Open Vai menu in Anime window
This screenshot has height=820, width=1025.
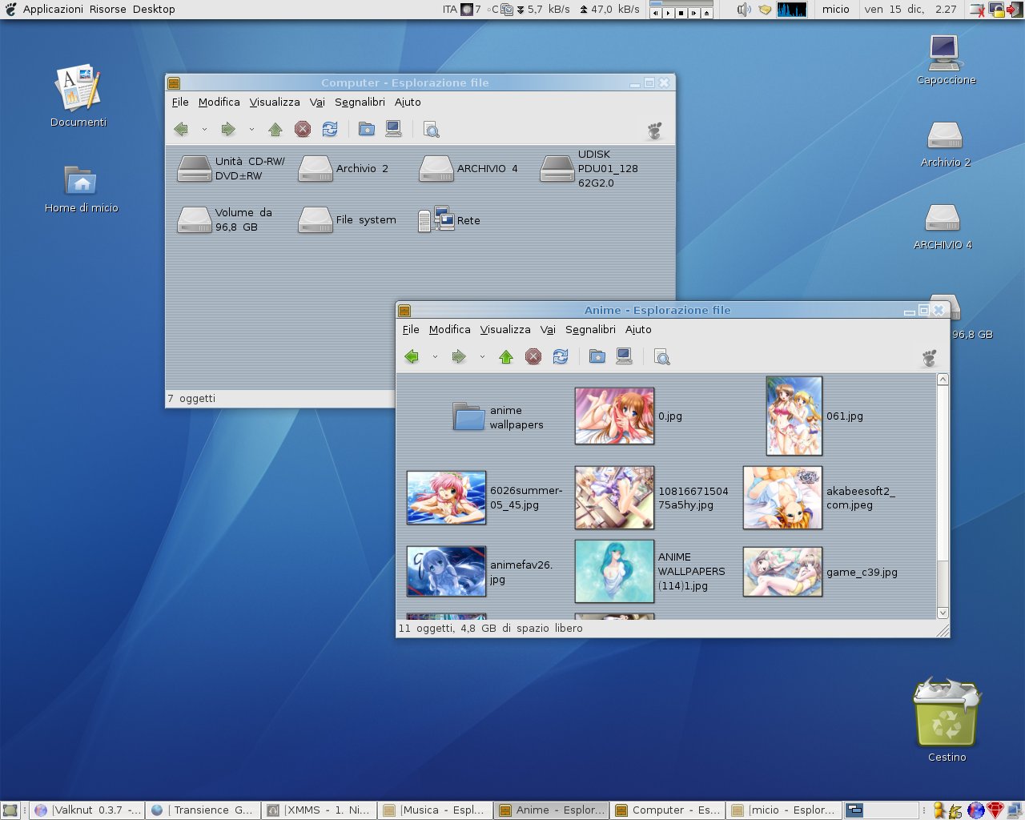click(x=548, y=329)
